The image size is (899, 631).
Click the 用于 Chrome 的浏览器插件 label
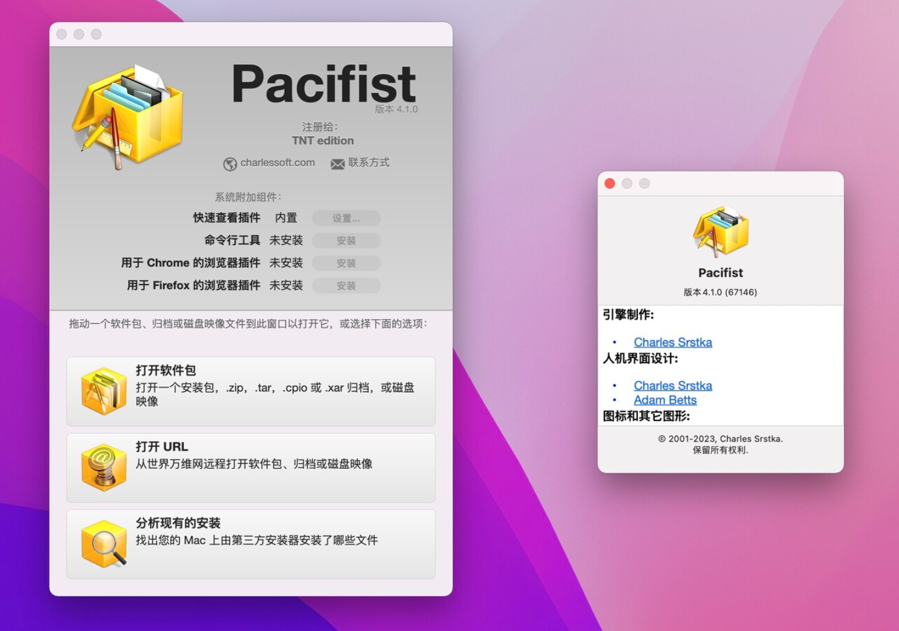pyautogui.click(x=190, y=262)
